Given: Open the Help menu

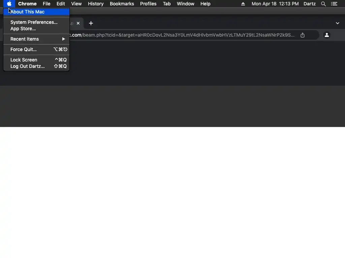Looking at the screenshot, I should 205,4.
